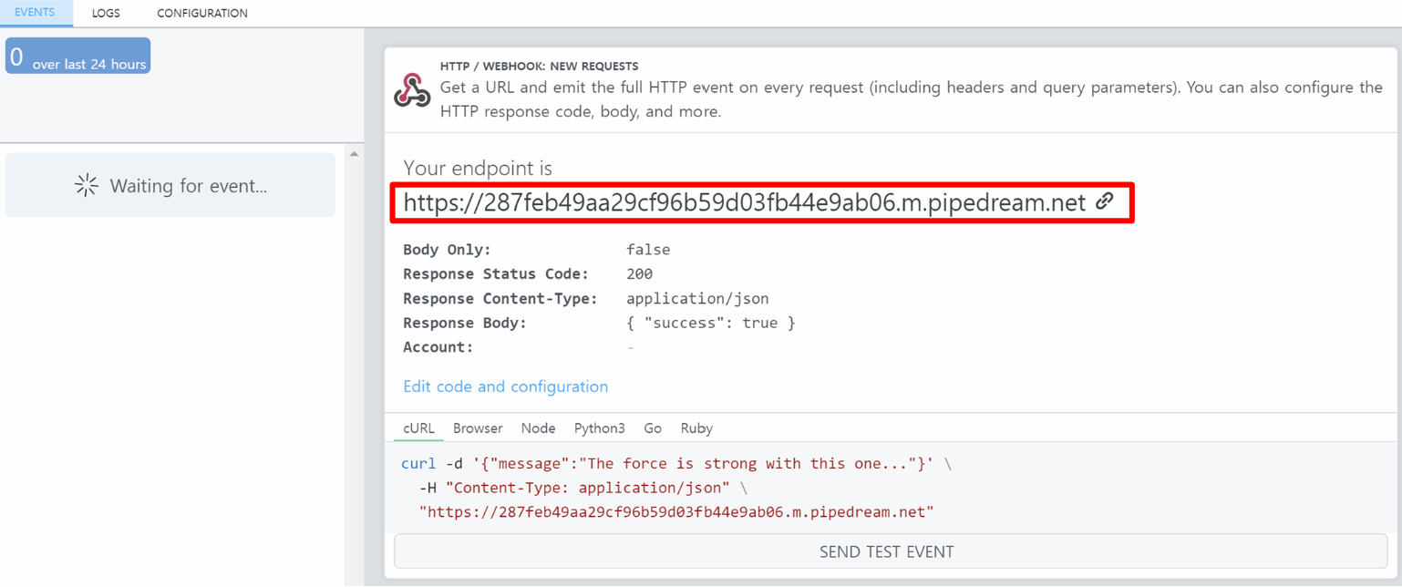
Task: Open the CONFIGURATION tab
Action: (x=202, y=13)
